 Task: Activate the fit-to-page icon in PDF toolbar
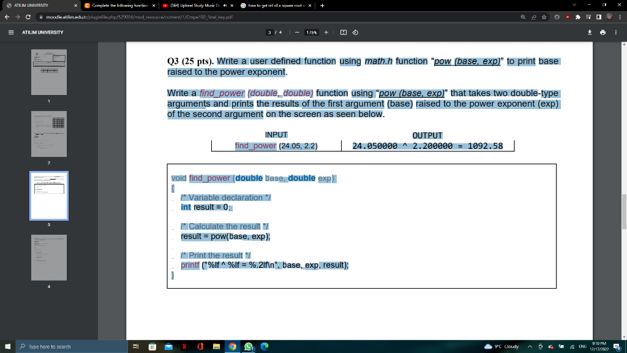pyautogui.click(x=344, y=34)
